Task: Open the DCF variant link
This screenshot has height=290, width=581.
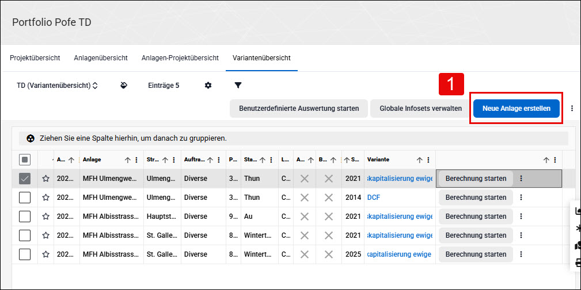Action: pyautogui.click(x=374, y=198)
